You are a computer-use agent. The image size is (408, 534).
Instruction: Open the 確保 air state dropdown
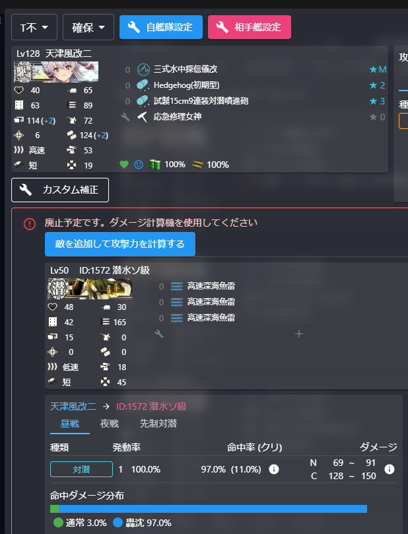pyautogui.click(x=88, y=27)
